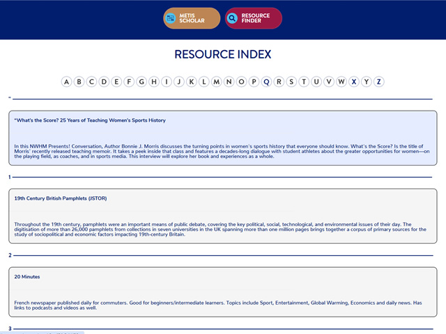Click the 20 Minutes French newspaper description

click(x=217, y=305)
